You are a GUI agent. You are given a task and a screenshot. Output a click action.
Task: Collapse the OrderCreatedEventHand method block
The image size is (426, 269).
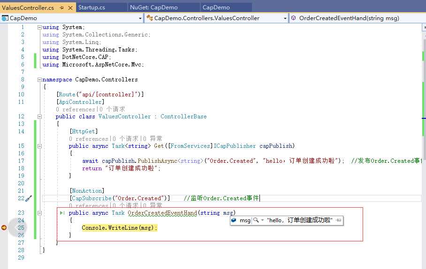point(39,213)
